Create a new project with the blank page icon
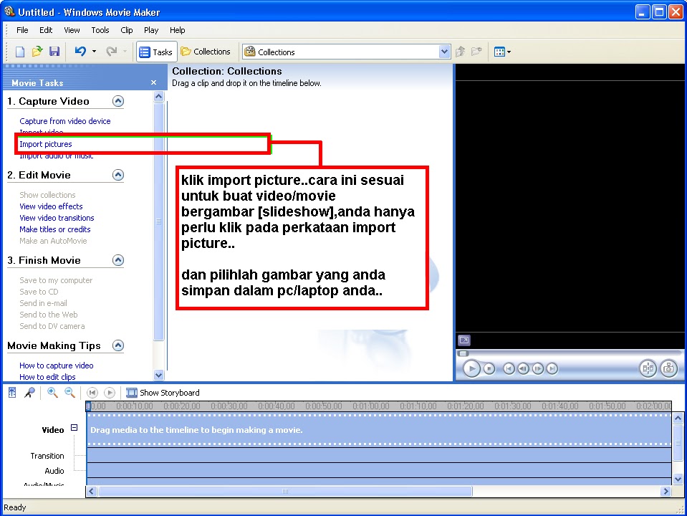687x516 pixels. [x=20, y=52]
